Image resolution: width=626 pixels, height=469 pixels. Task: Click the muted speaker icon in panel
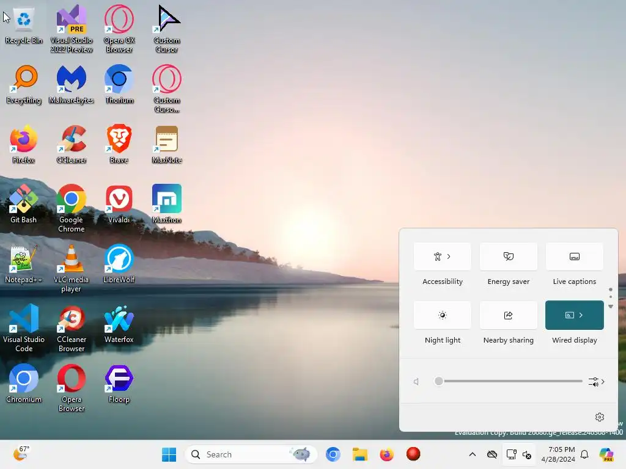pos(416,382)
